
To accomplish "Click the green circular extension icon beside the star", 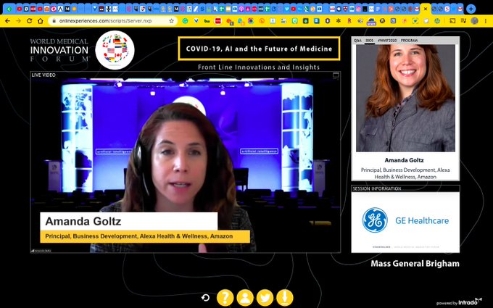I will click(185, 21).
